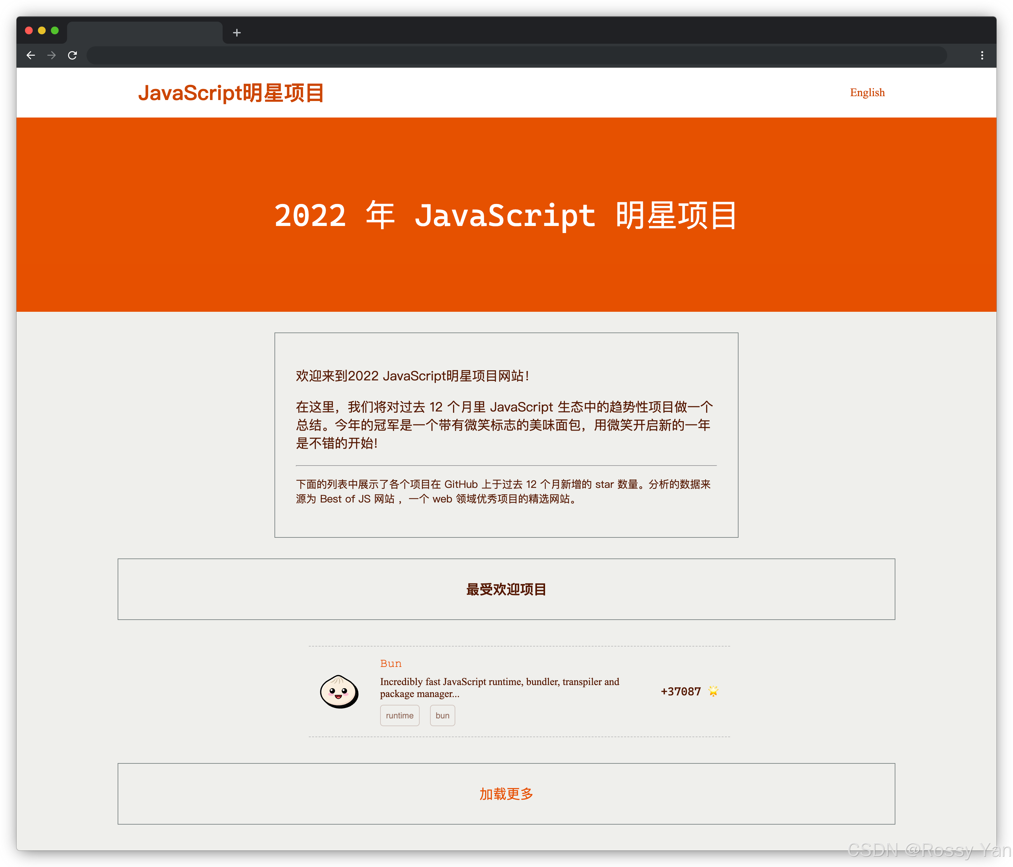1013x867 pixels.
Task: Open a new browser tab with the plus icon
Action: (237, 33)
